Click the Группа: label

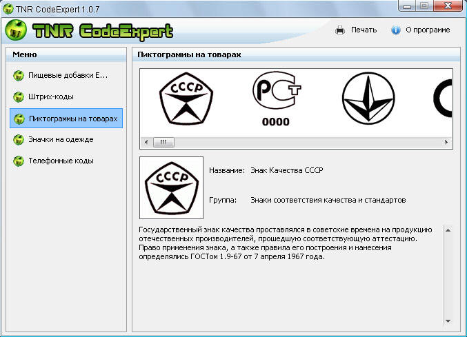(x=223, y=200)
